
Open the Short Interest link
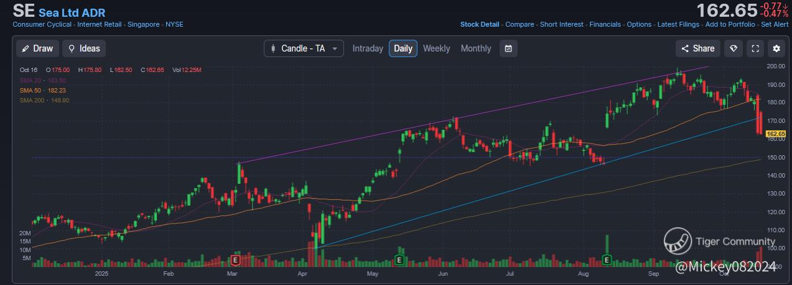[562, 24]
